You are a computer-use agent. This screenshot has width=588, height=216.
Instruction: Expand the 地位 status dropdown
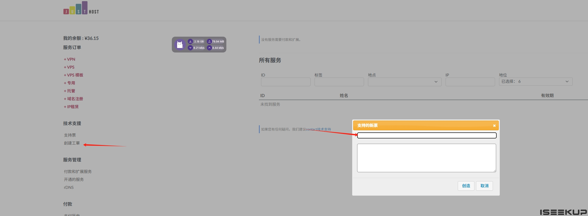tap(535, 81)
